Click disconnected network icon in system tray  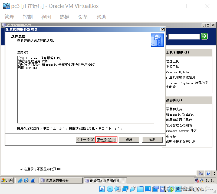197,180
